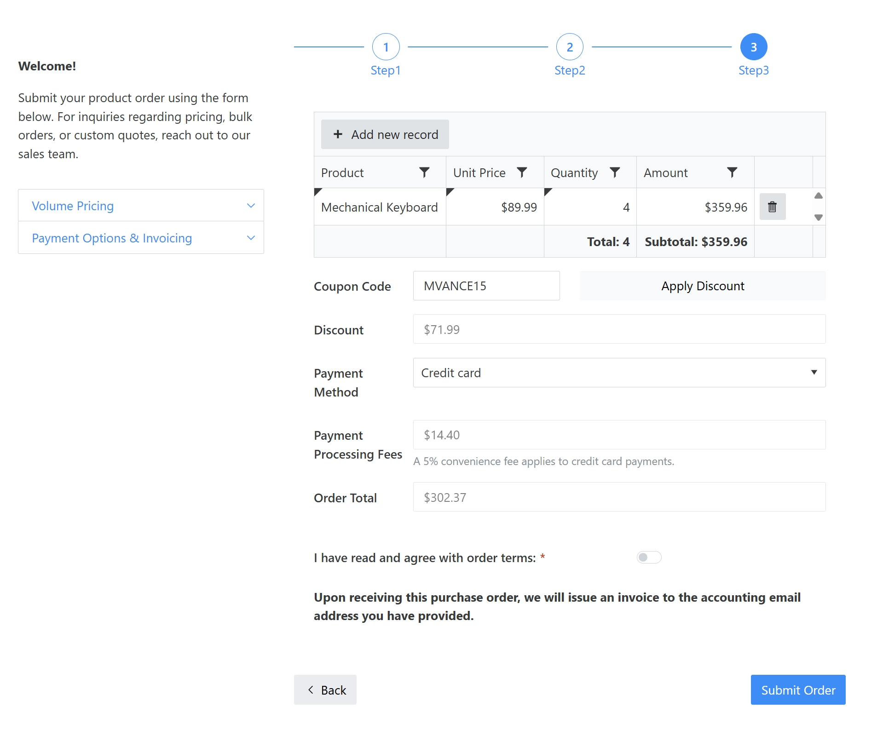Screen dimensions: 883x730
Task: Select the $359.96 amount cell
Action: pyautogui.click(x=695, y=207)
